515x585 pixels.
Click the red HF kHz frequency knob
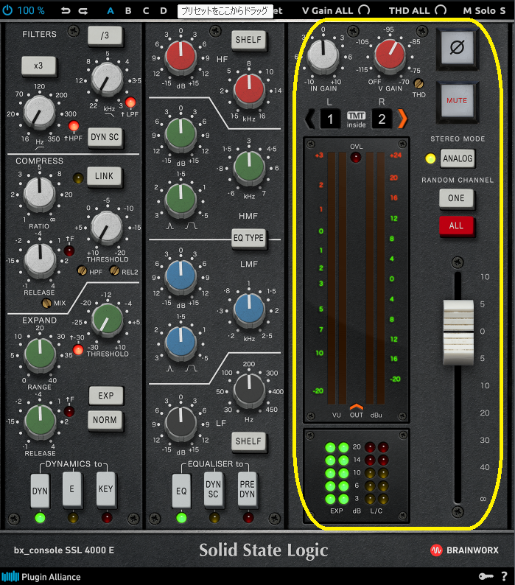coord(249,90)
